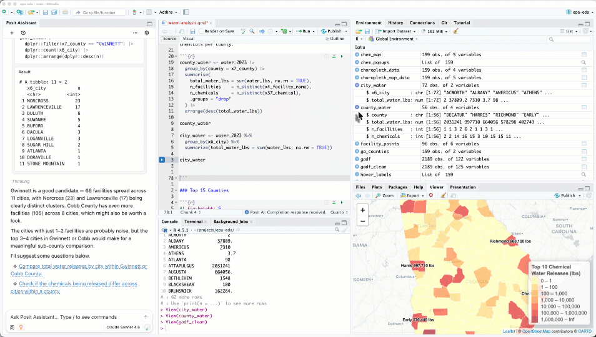The image size is (596, 337).
Task: Collapse city_water variable details
Action: pos(357,85)
